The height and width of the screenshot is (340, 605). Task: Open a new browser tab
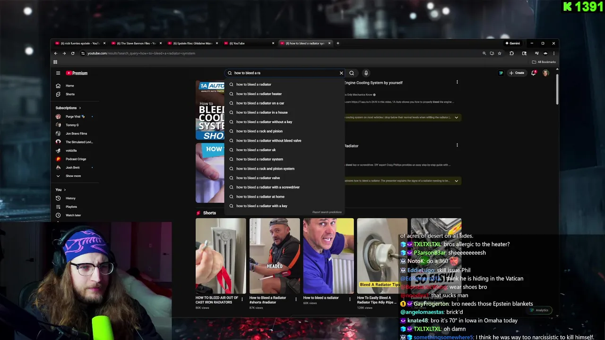337,43
